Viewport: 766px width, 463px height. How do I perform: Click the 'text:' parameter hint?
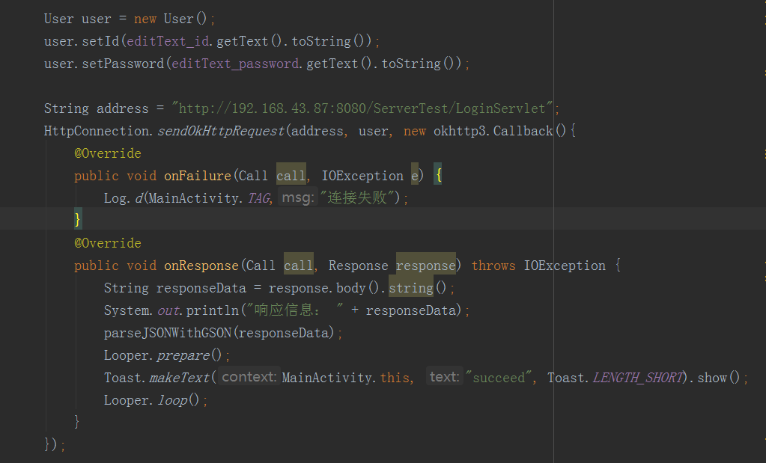444,377
